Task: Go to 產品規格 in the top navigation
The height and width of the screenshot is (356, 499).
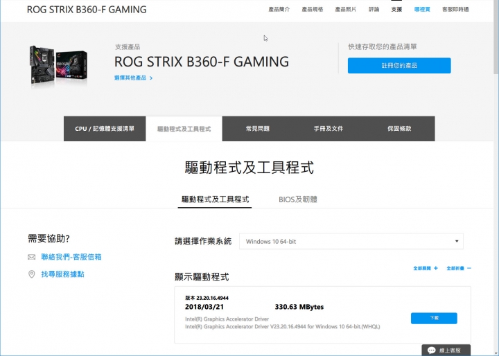Action: tap(313, 9)
